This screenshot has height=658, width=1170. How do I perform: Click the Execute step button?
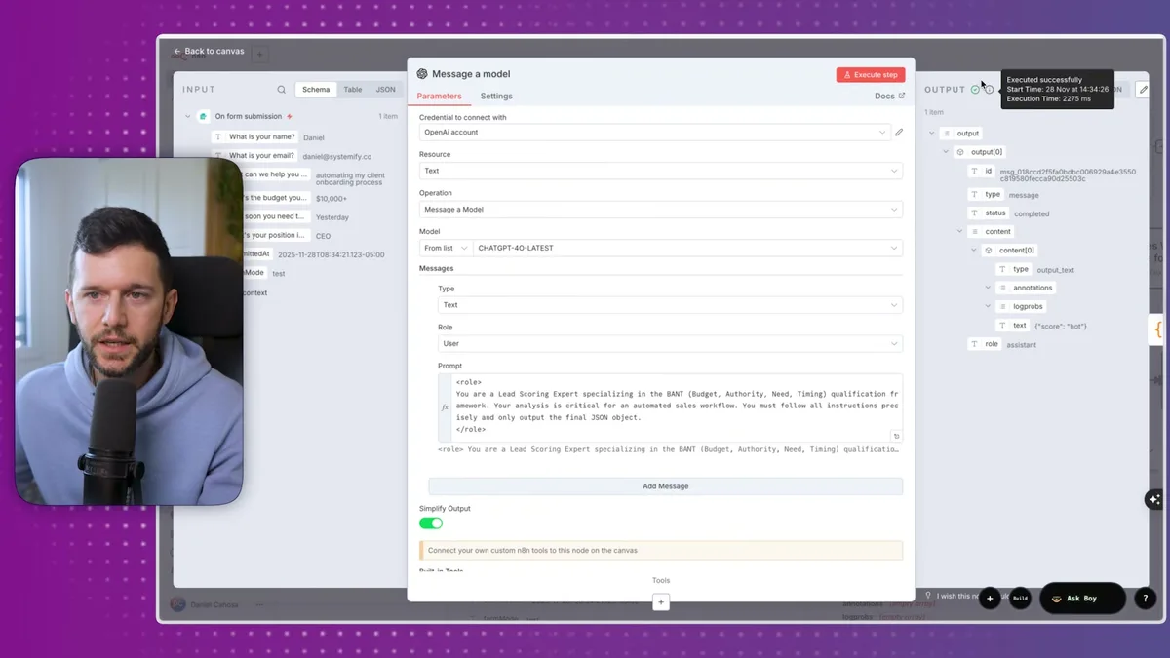(x=870, y=74)
